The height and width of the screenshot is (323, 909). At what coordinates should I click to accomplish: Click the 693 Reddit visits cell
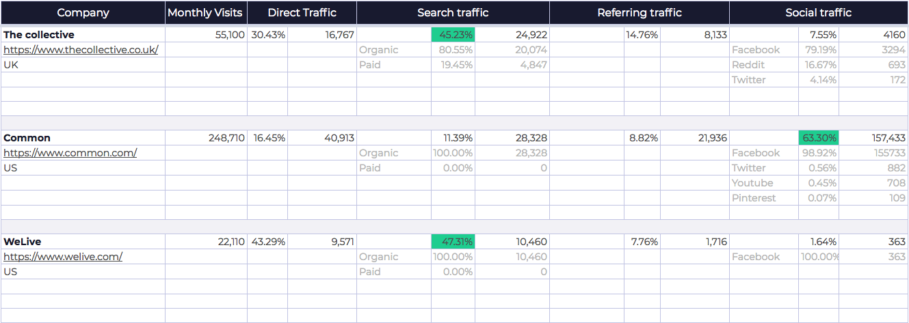click(x=873, y=65)
